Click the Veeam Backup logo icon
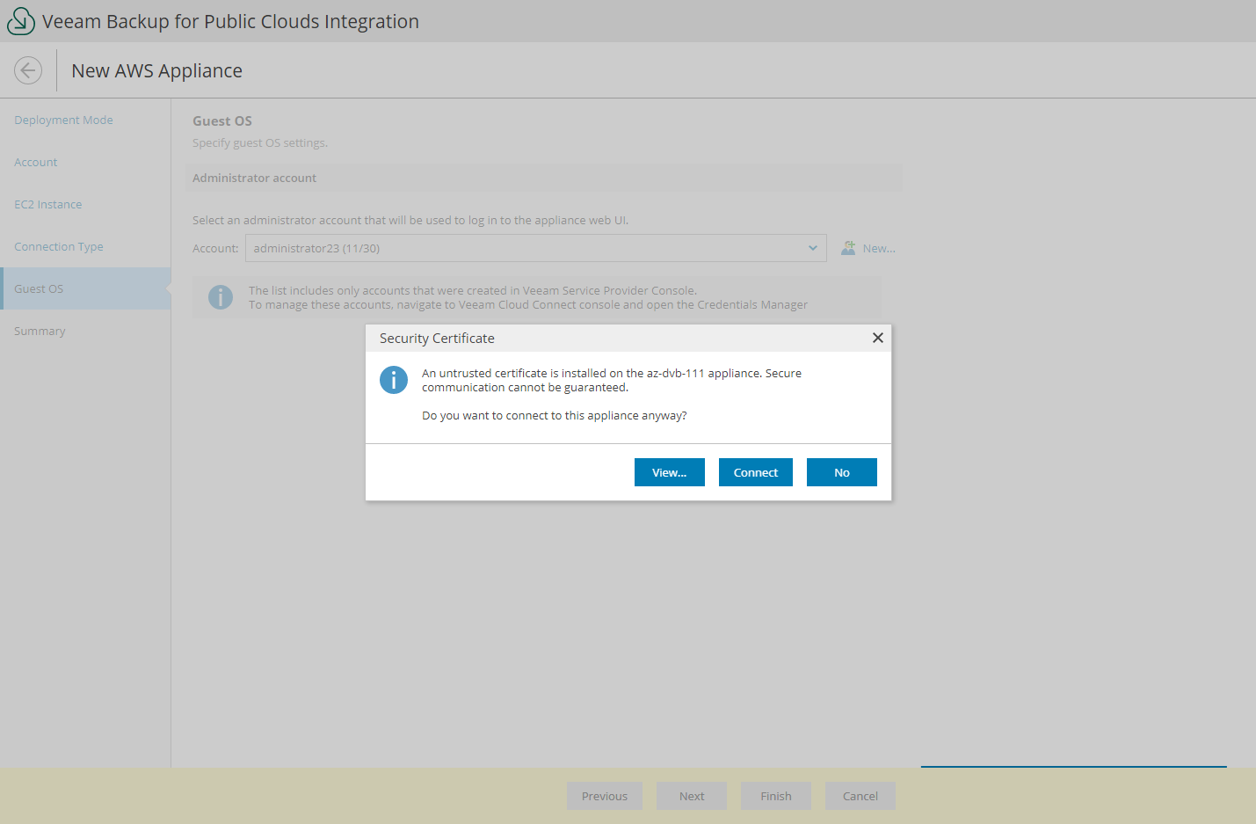 coord(20,20)
